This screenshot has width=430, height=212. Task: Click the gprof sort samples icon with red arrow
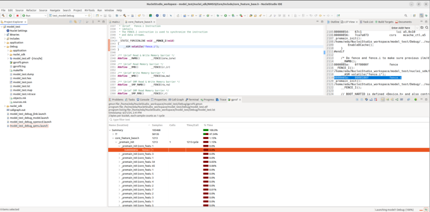pos(376,100)
